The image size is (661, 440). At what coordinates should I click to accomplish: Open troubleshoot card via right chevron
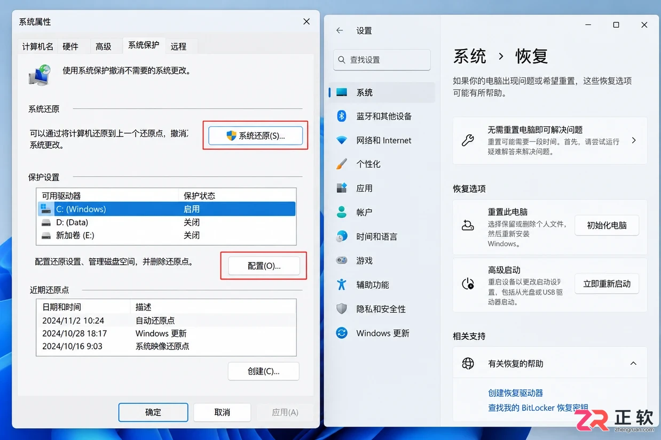(x=634, y=140)
